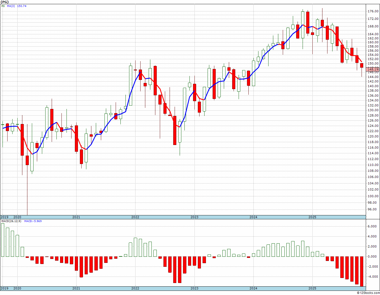Click 2023 on the price chart time axis
The height and width of the screenshot is (295, 380).
point(194,217)
